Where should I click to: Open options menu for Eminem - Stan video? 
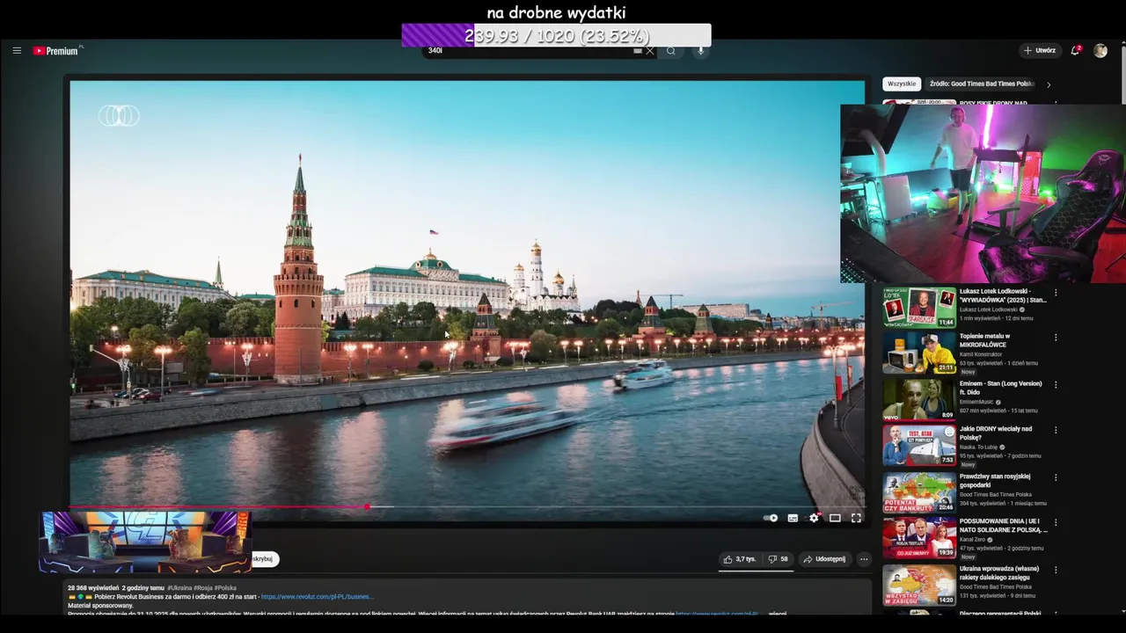(x=1056, y=385)
